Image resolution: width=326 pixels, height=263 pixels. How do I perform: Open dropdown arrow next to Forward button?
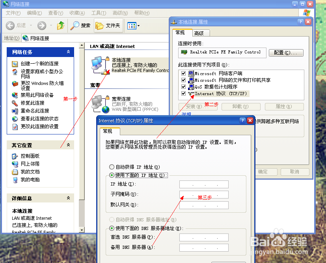pos(51,26)
